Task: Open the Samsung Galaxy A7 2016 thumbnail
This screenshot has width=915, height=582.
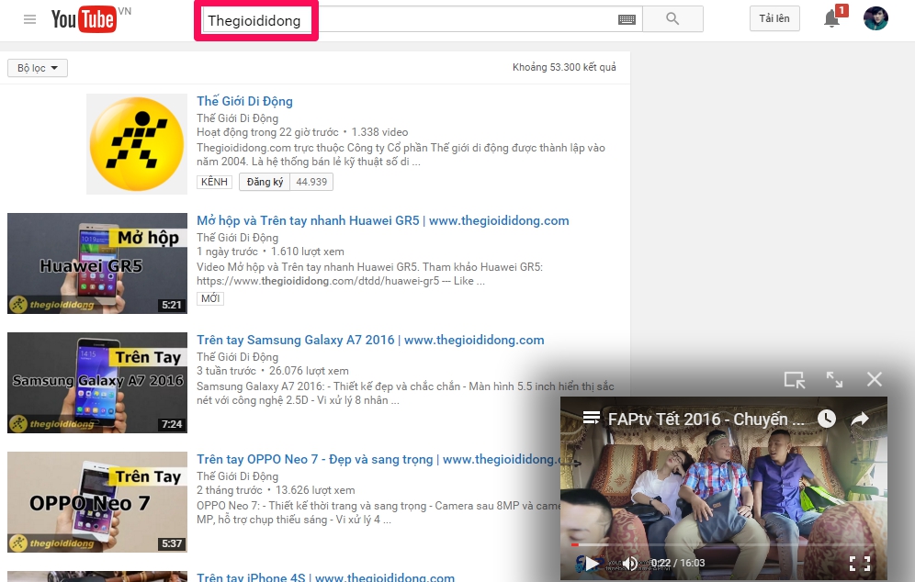Action: pyautogui.click(x=97, y=383)
